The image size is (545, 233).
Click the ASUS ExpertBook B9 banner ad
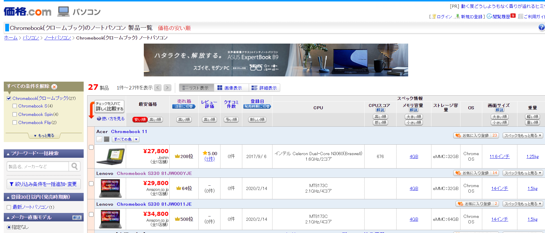click(x=276, y=60)
